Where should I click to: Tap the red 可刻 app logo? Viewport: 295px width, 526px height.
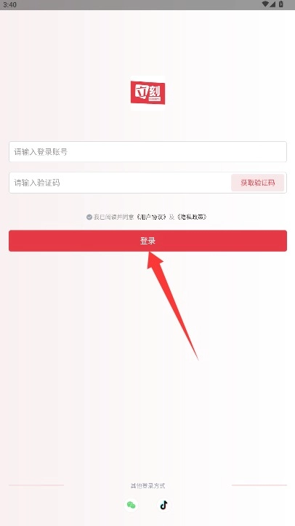click(x=147, y=93)
